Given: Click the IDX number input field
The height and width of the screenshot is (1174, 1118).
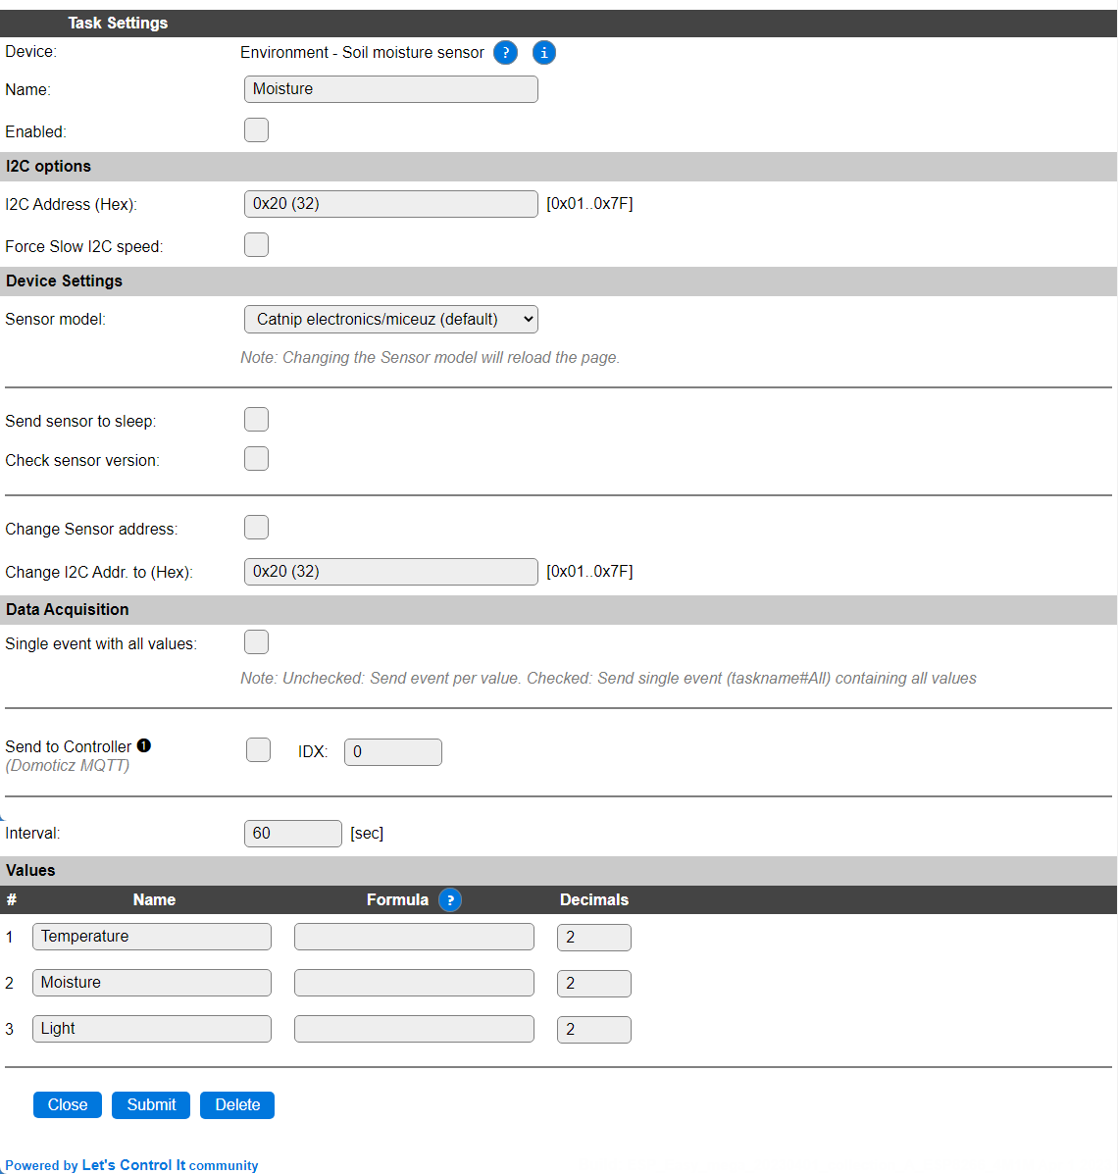Looking at the screenshot, I should (393, 752).
